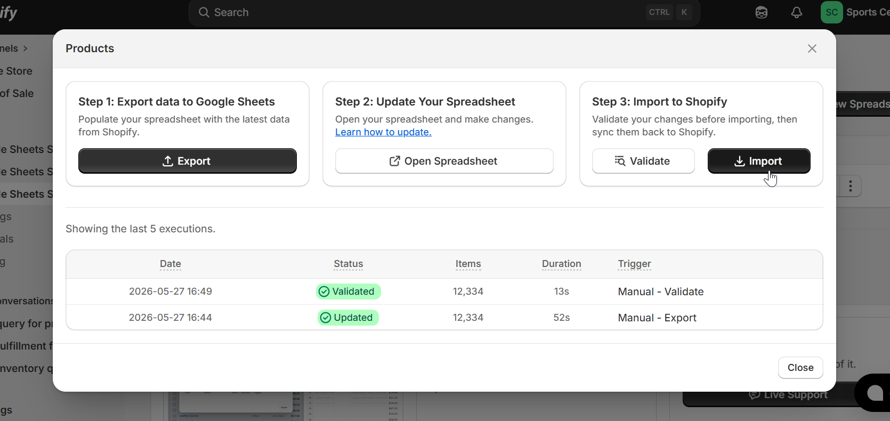Click the Export upload arrow icon
Screen dimensions: 890x421
coord(168,161)
